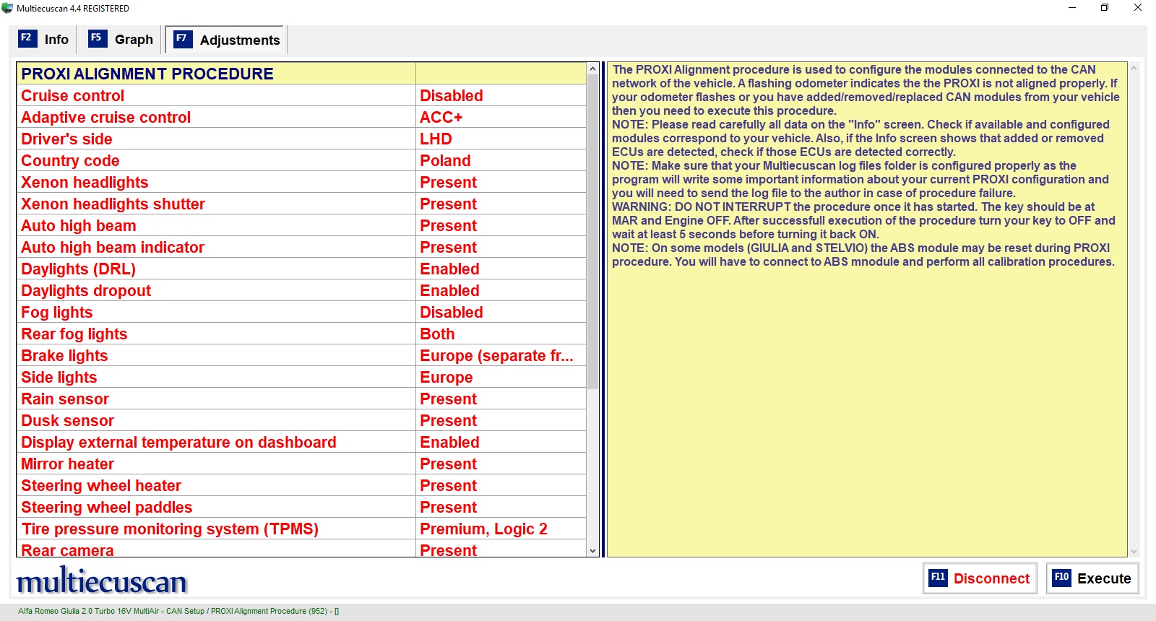Click the parameter list scroll-down arrow
Screen dimensions: 1156x621
pyautogui.click(x=593, y=550)
